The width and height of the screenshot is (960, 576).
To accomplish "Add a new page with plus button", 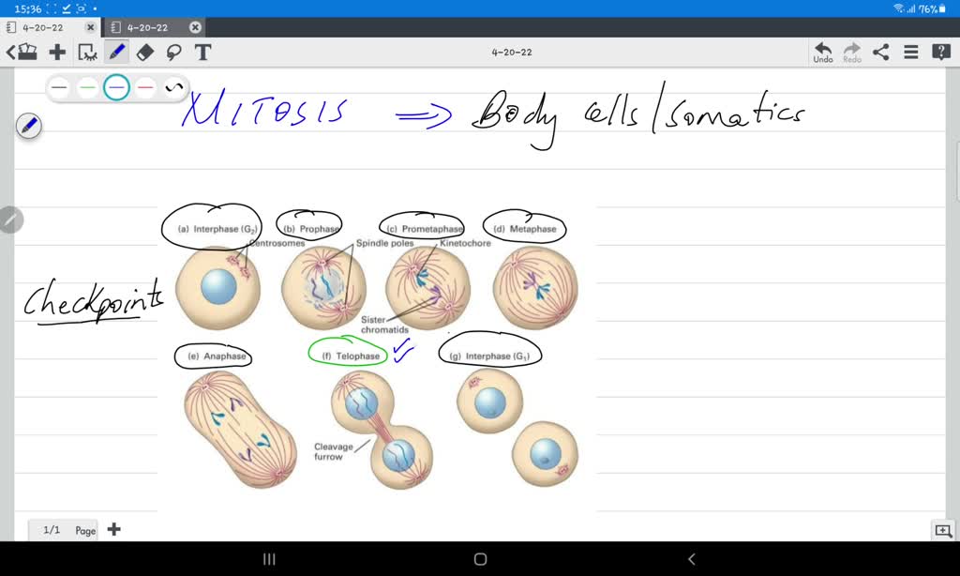I will 113,529.
